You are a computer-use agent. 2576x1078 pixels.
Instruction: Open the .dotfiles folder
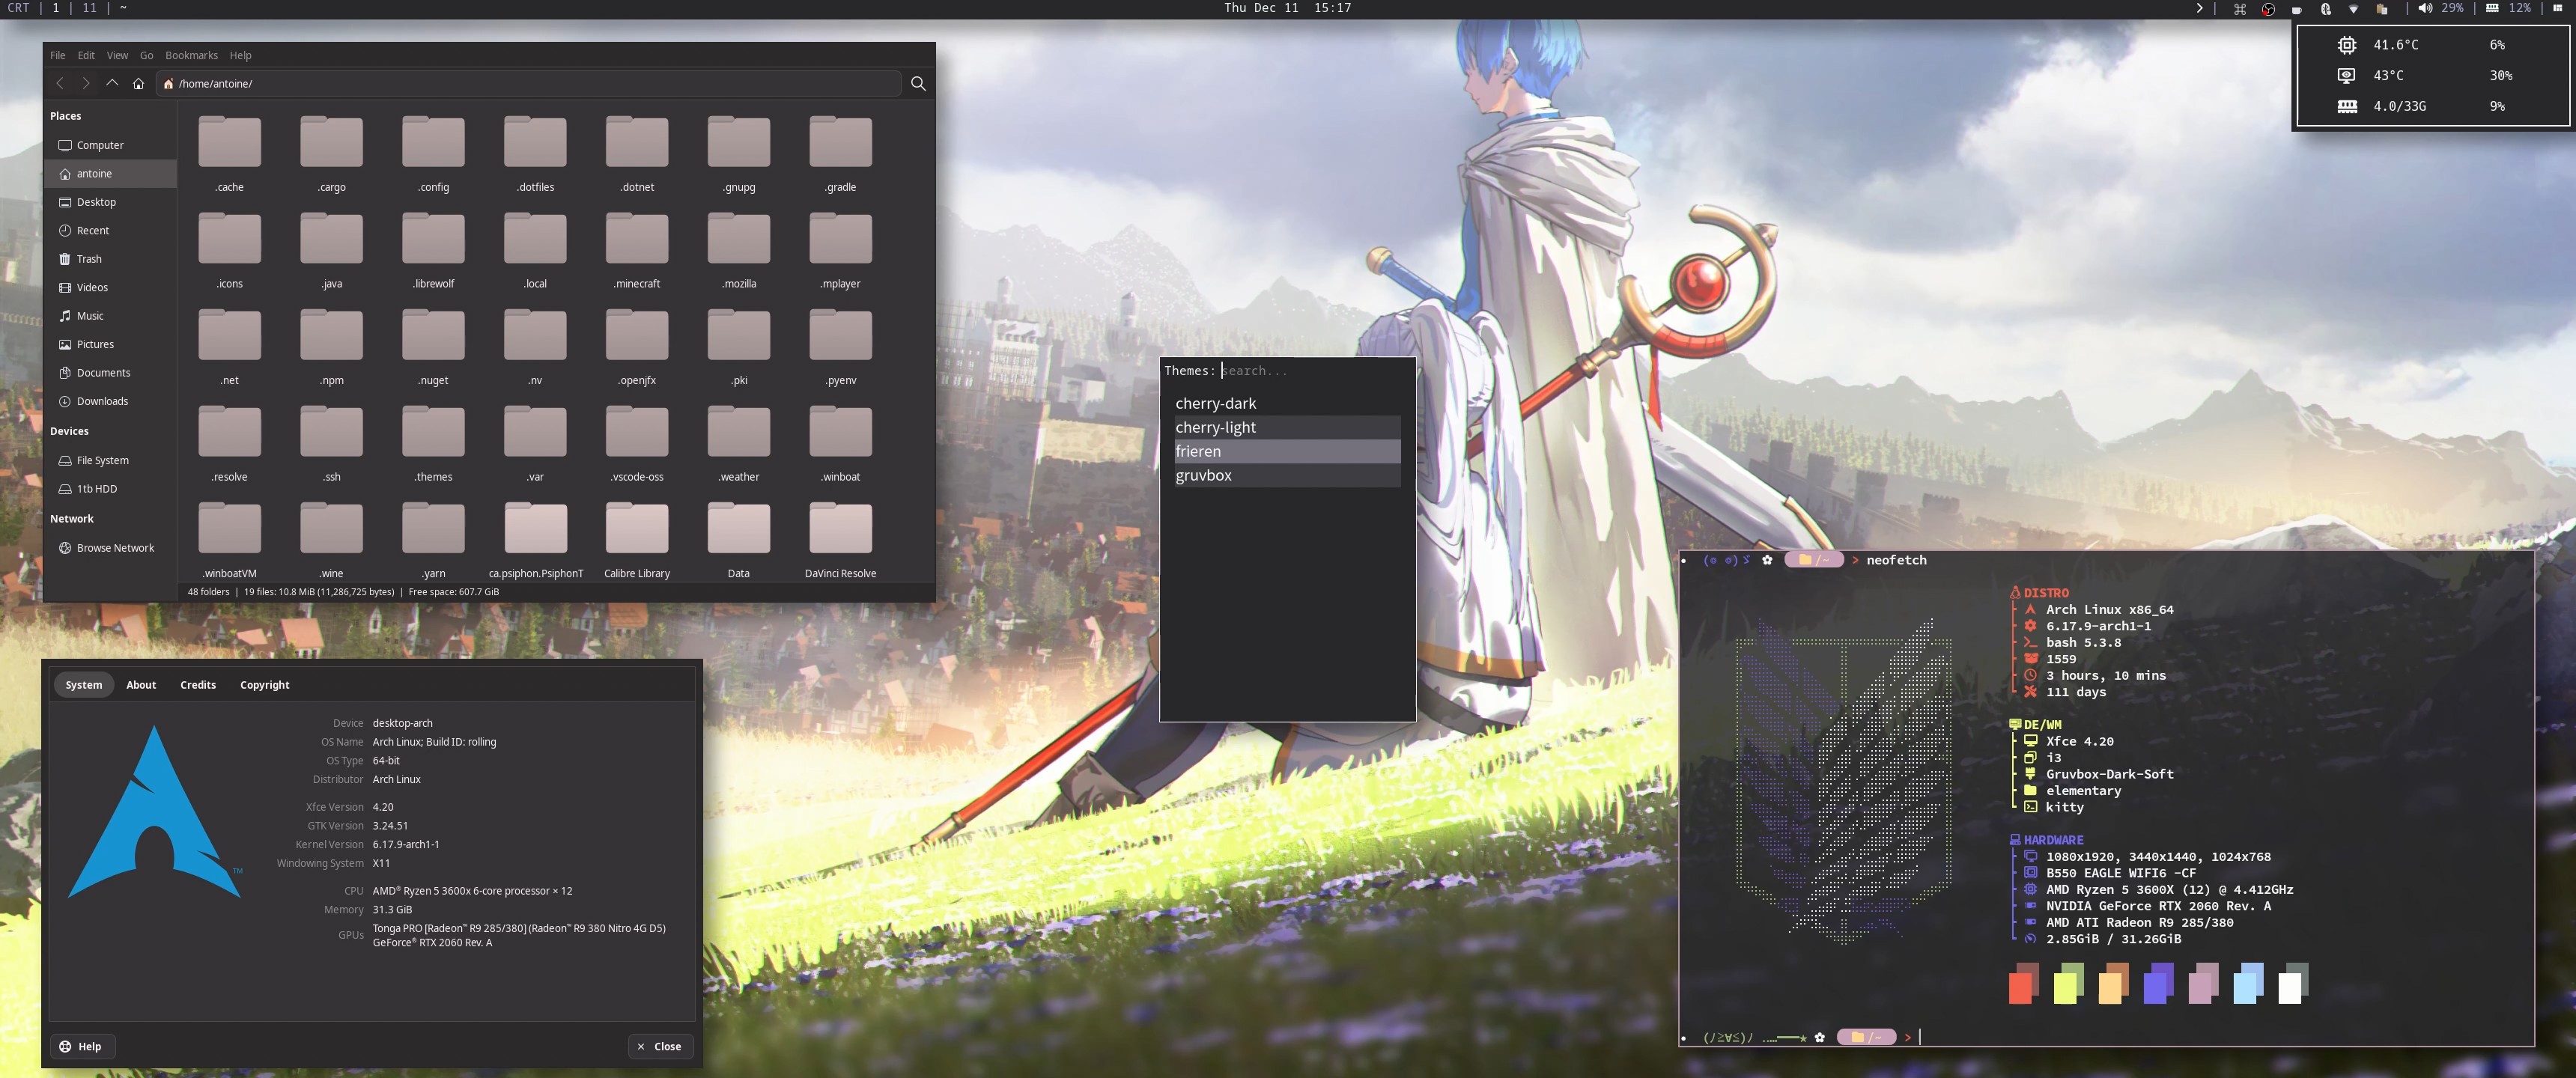pos(535,153)
